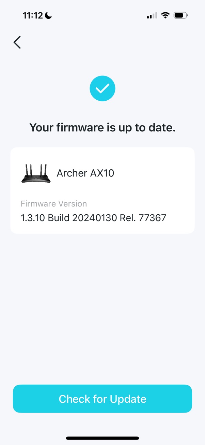Tap the home indicator bar
Viewport: 205px width, 445px height.
102,438
